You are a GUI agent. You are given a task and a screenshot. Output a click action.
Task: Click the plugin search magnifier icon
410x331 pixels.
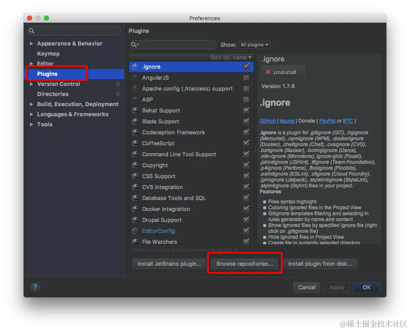coord(135,45)
